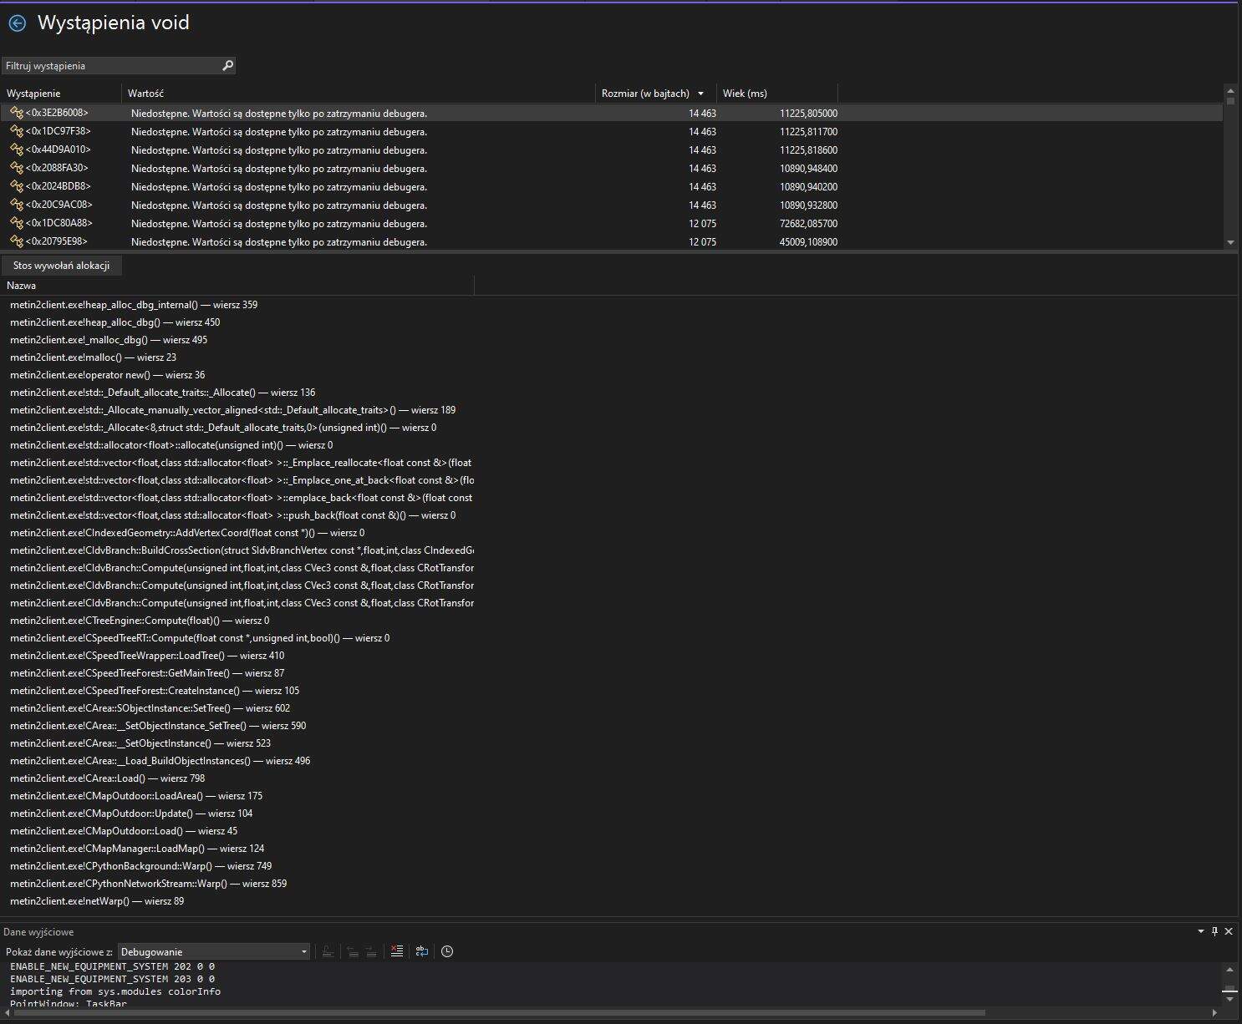Click age value 10890,932800
This screenshot has width=1242, height=1024.
point(808,205)
